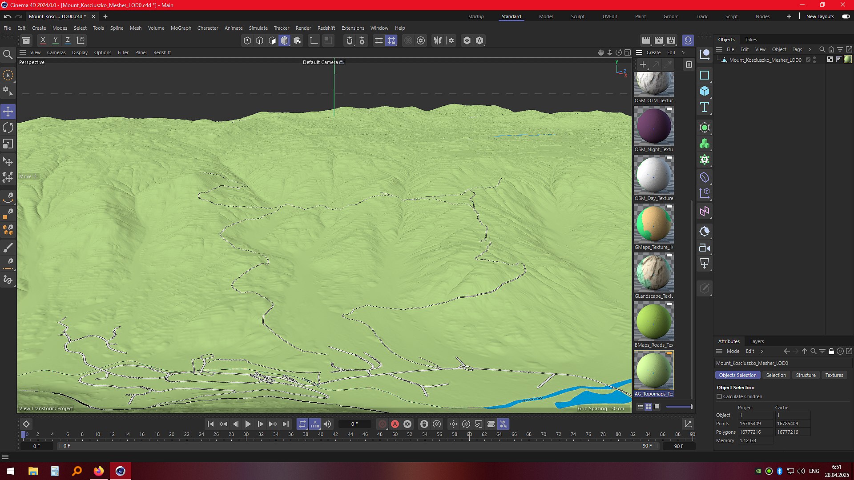Open Object Manager hamburger menu
Viewport: 854px width, 480px height.
click(x=719, y=49)
